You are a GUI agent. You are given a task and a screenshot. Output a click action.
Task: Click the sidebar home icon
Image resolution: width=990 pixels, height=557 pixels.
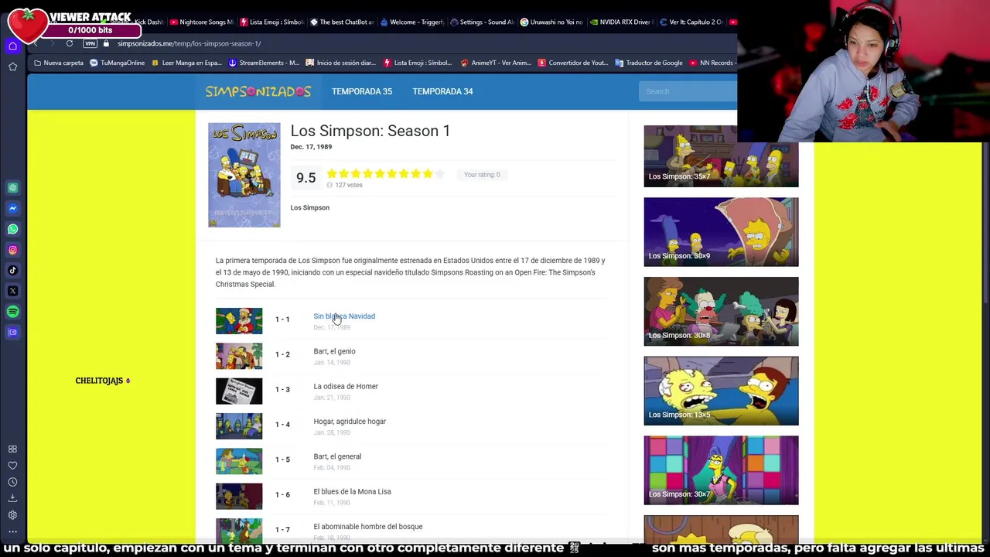tap(12, 46)
